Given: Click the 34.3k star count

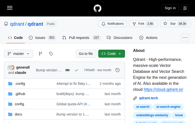Looking at the screenshot, I should (x=182, y=24).
